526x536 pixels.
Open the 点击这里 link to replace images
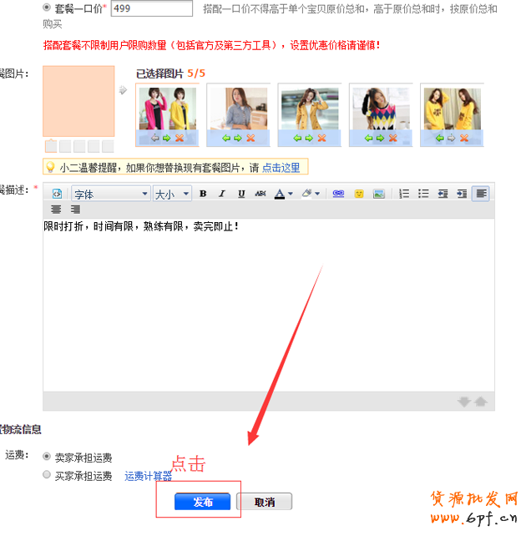(281, 168)
